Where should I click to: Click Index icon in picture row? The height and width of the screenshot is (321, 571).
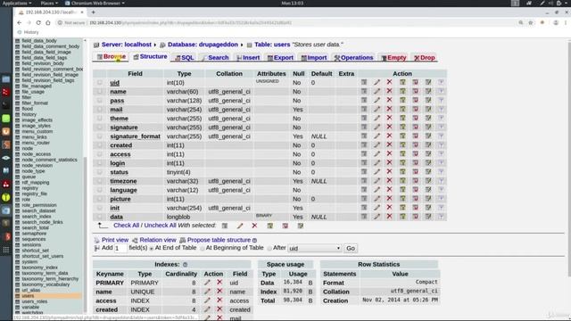[x=428, y=198]
